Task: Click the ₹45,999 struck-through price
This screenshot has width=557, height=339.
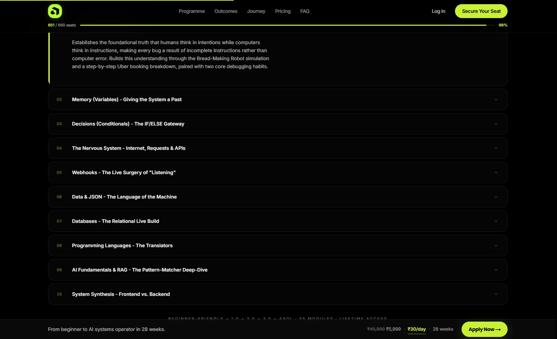Action: tap(376, 329)
